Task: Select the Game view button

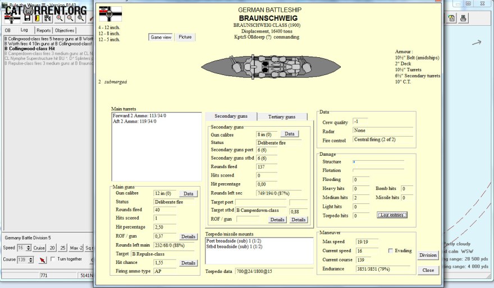Action: click(x=161, y=37)
